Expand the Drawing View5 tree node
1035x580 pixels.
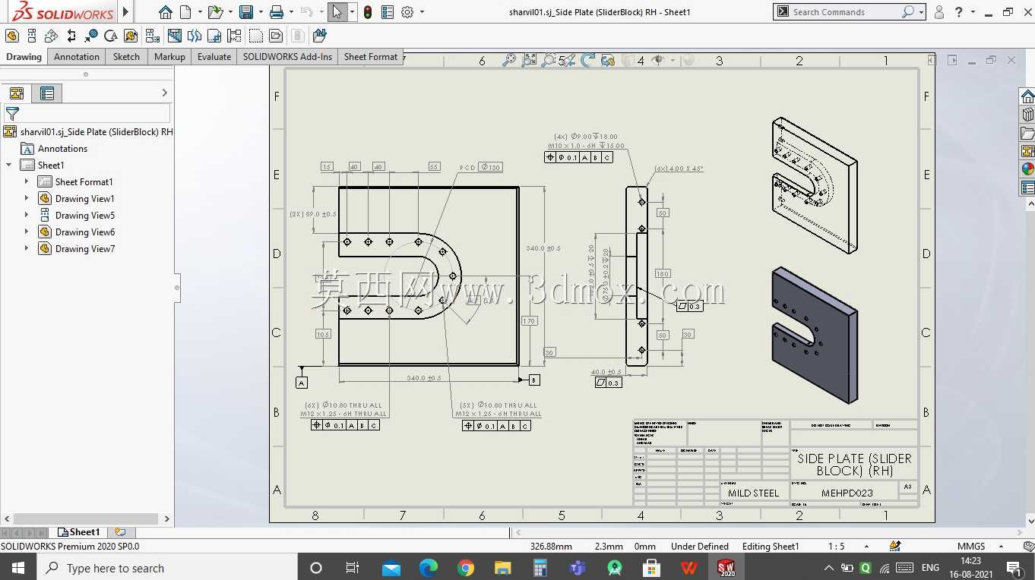point(27,215)
